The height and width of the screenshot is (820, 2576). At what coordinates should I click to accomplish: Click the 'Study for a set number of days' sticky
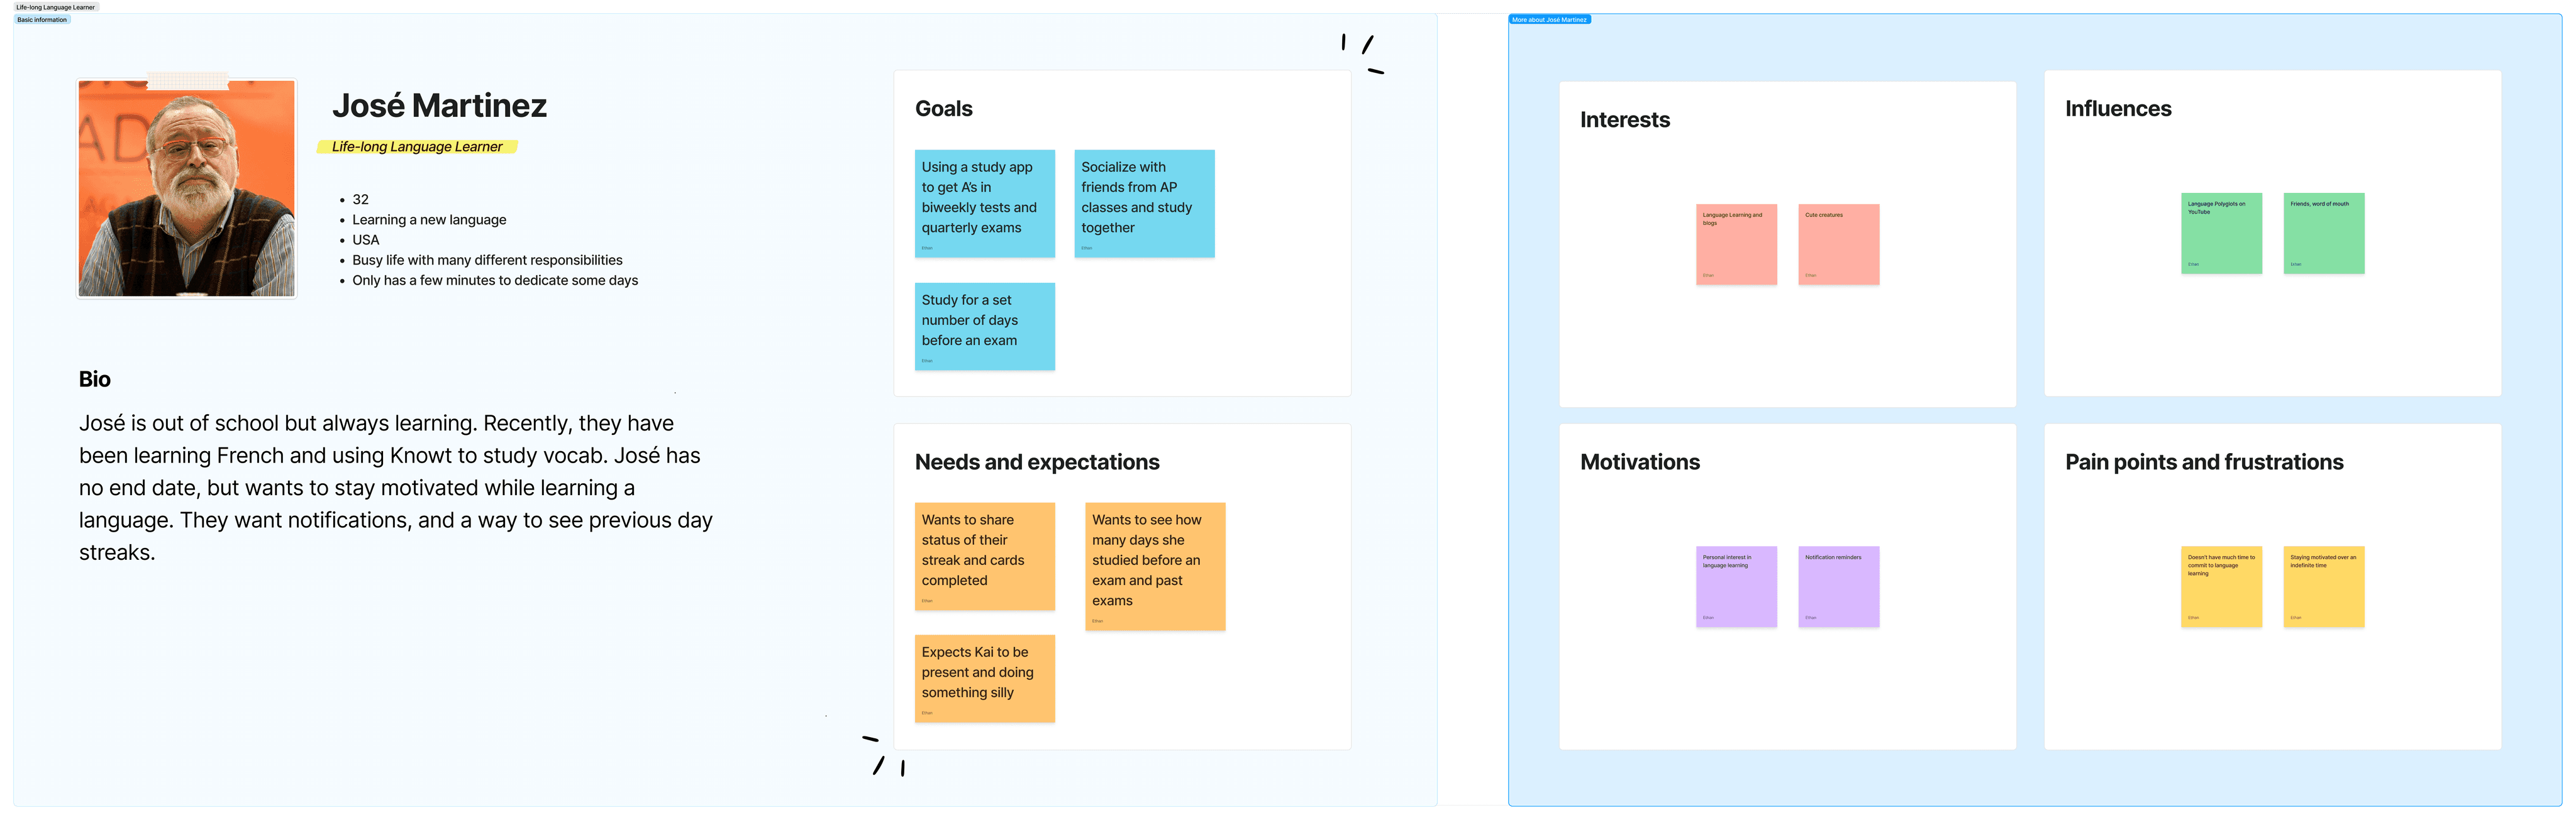tap(985, 327)
